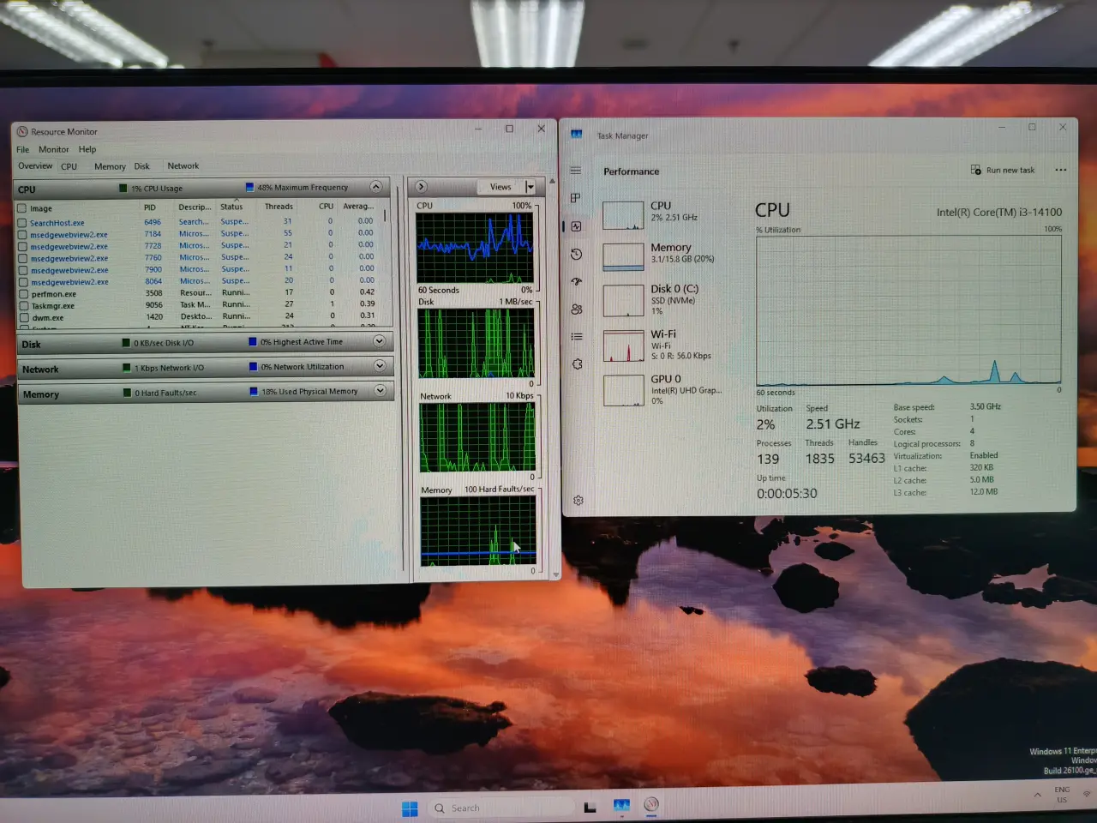This screenshot has height=823, width=1097.
Task: Tick the Image header checkbox to select all
Action: (22, 208)
